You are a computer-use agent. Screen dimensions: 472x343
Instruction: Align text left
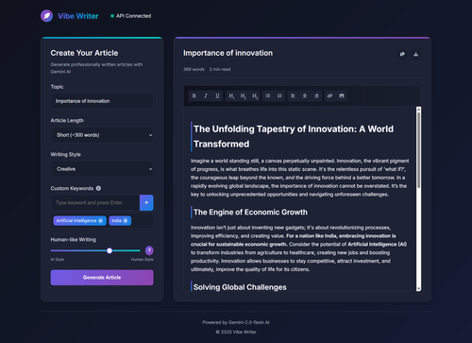[293, 95]
